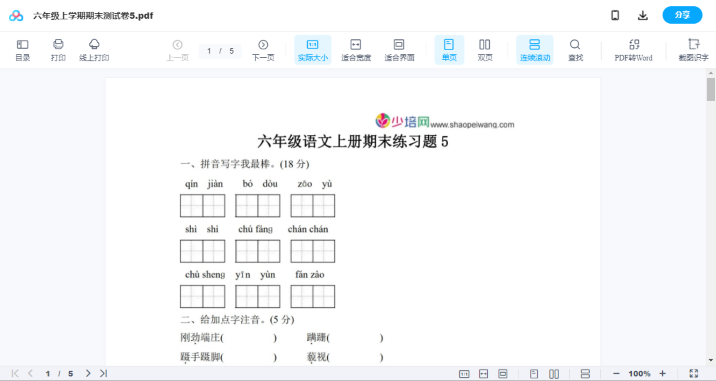Jump to last page using the end arrow
This screenshot has height=381, width=716.
pos(102,373)
